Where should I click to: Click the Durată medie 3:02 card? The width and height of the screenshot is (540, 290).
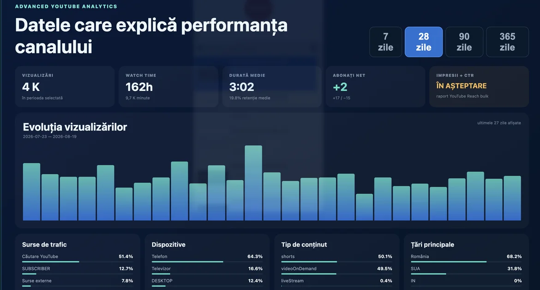(x=272, y=87)
